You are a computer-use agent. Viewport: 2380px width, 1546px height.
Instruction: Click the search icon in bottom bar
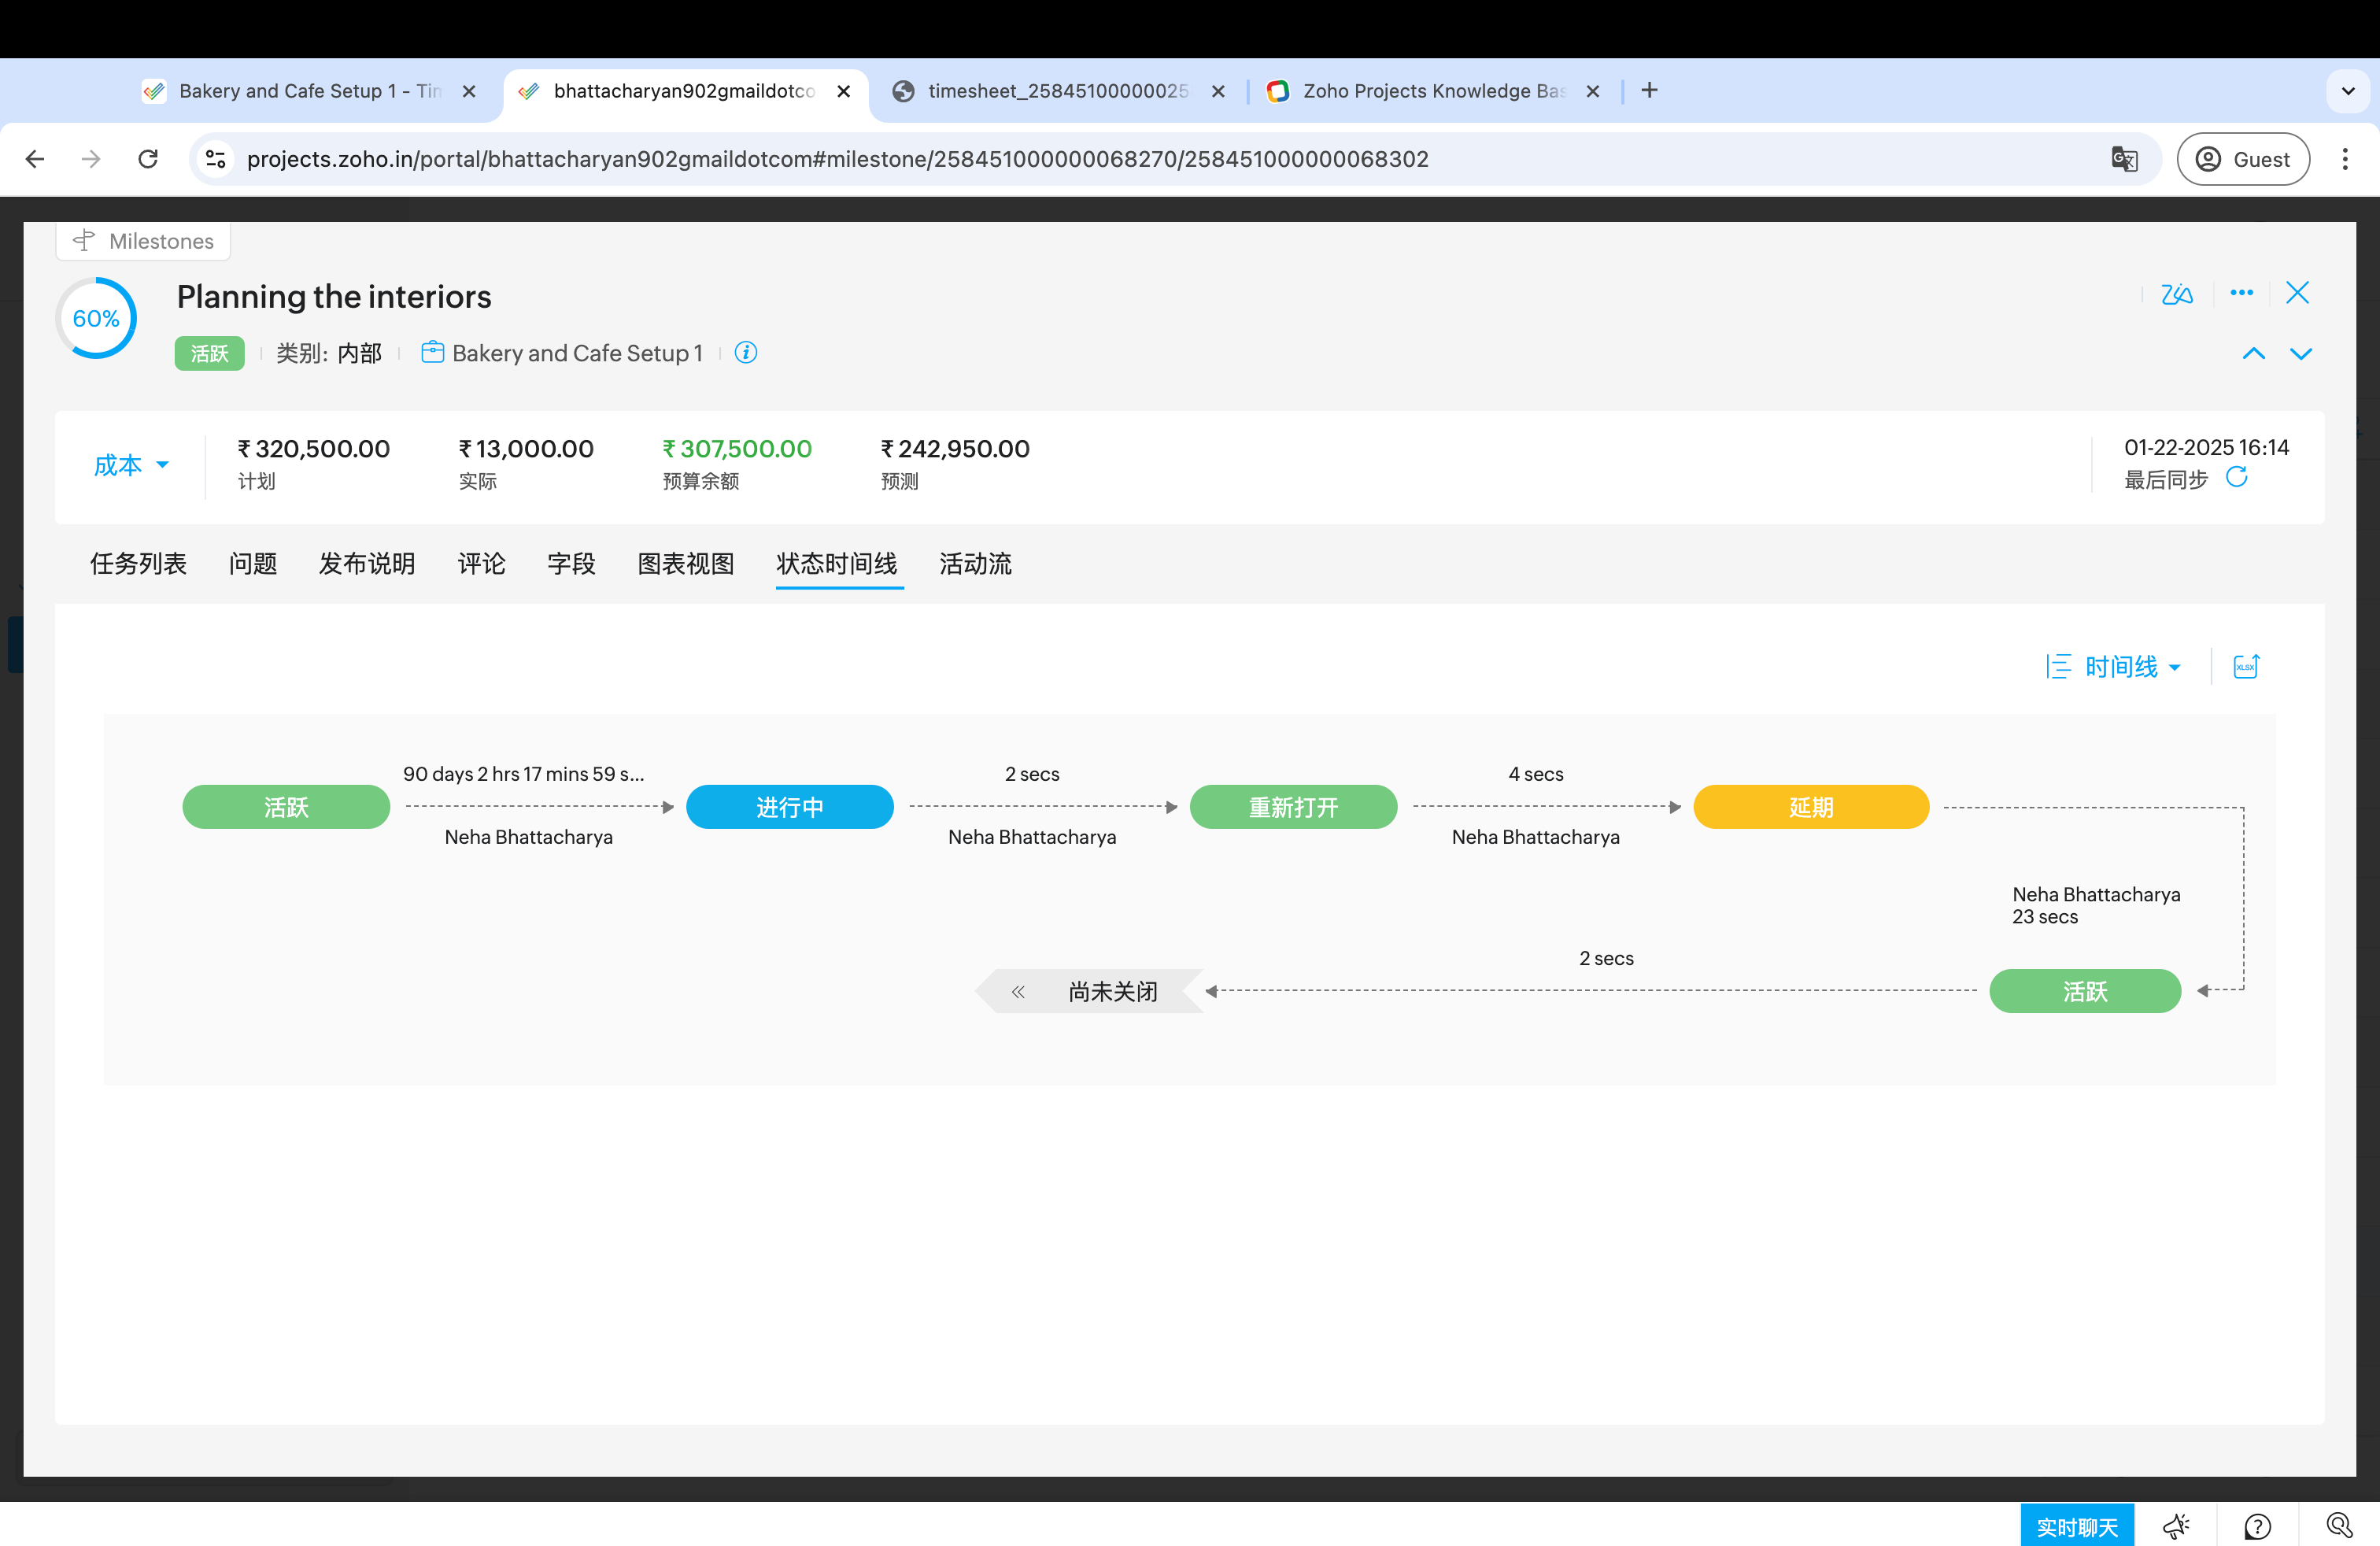[x=2338, y=1526]
